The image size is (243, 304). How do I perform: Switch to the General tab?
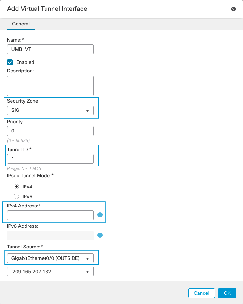pos(21,24)
